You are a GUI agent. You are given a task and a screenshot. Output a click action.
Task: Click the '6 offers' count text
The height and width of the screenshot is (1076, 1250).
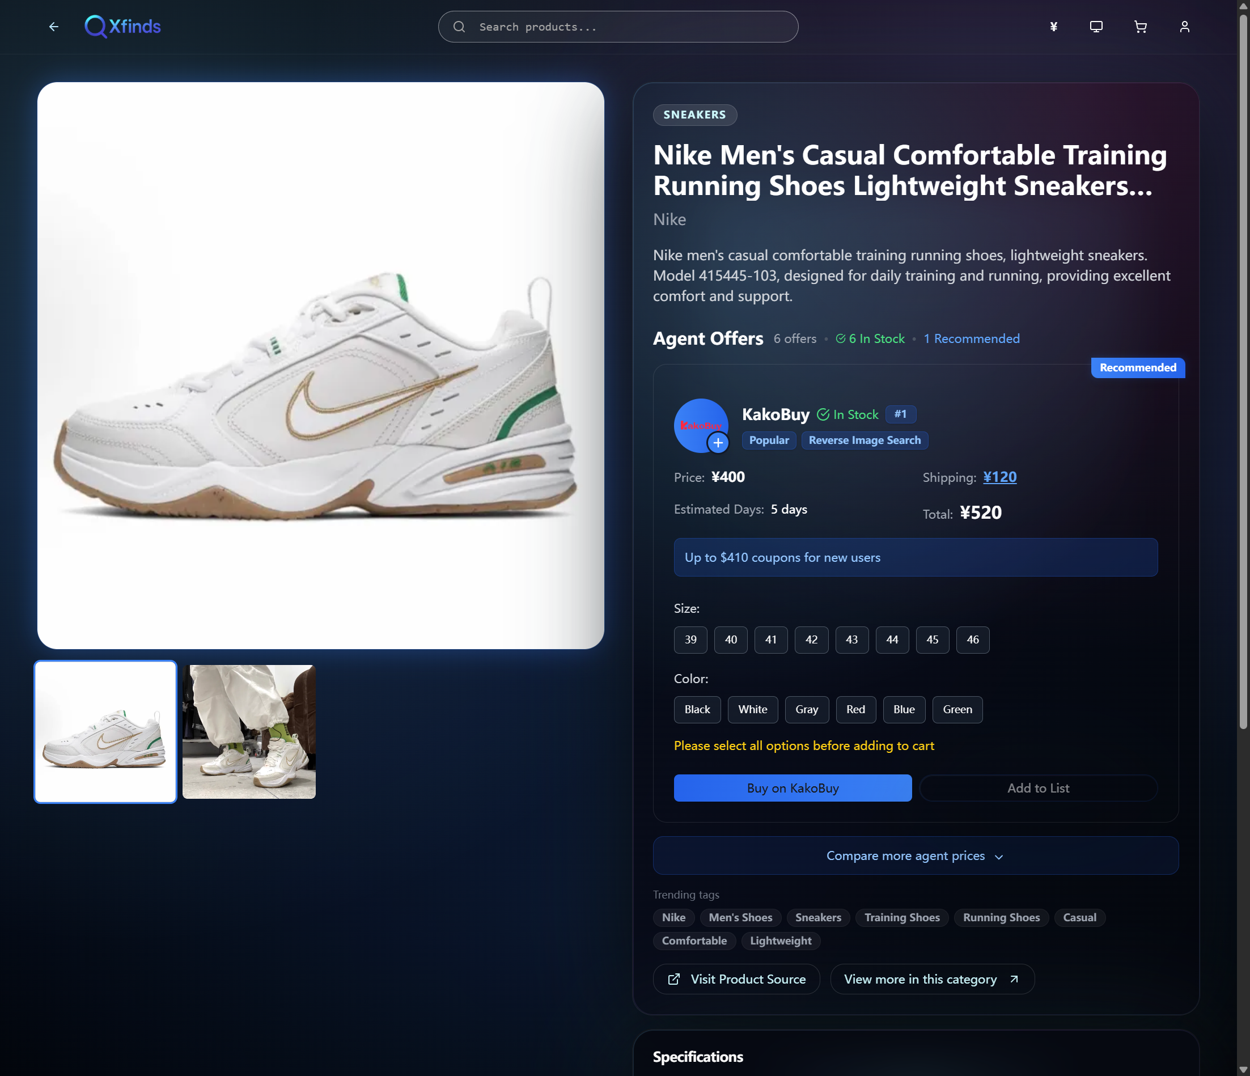[x=795, y=339]
